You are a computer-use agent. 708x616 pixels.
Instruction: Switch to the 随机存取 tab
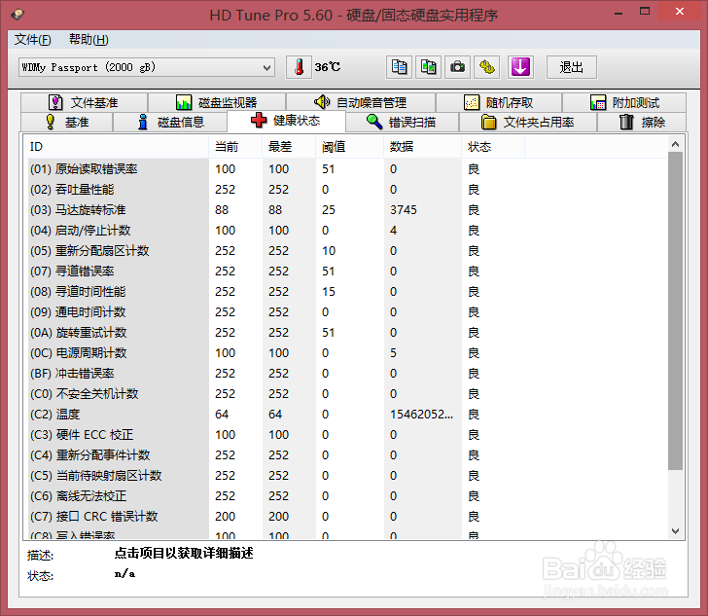(499, 102)
